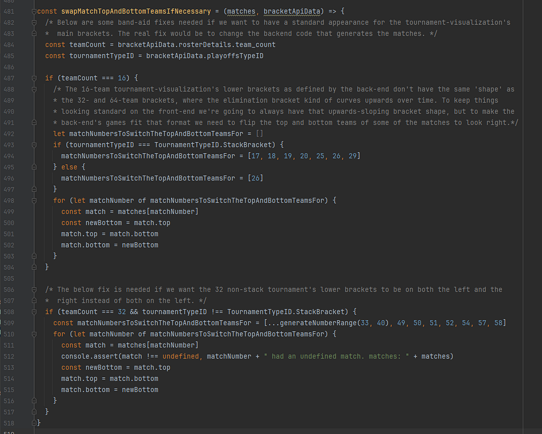Click the [26] array on line 496

click(255, 178)
